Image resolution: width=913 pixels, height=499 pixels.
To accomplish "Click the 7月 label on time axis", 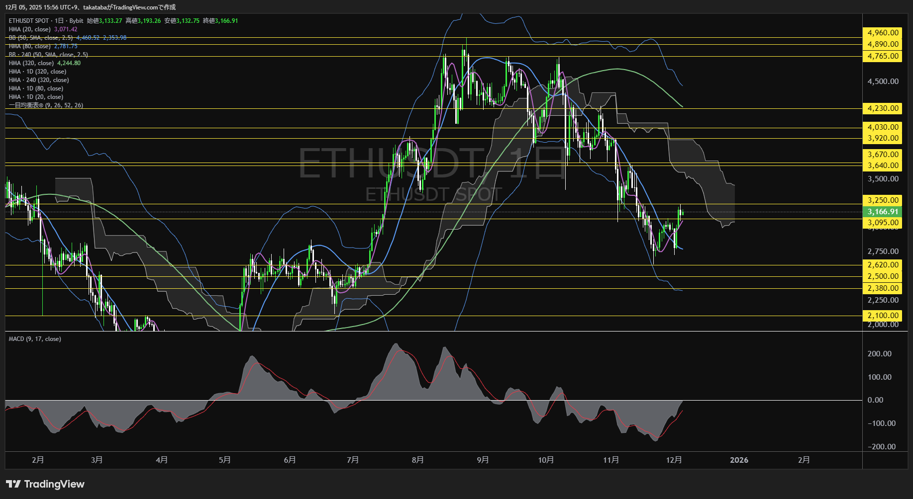I will (x=353, y=460).
